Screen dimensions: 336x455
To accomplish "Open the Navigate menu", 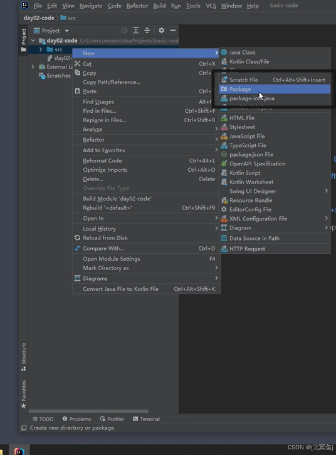I will coord(91,6).
